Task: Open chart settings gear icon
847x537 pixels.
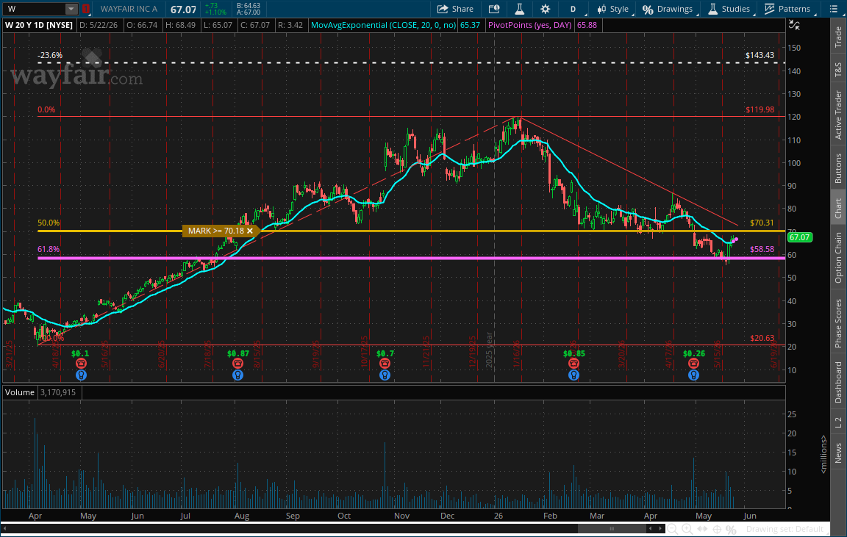Action: point(545,9)
